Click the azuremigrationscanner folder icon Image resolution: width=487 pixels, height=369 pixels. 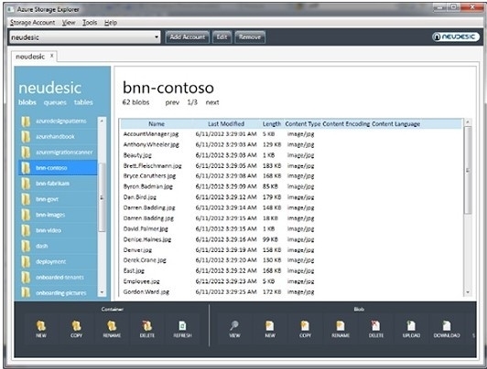click(26, 153)
